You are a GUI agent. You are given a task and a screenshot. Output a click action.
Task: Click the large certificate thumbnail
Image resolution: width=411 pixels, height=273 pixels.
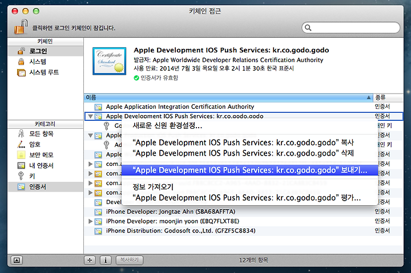[x=109, y=61]
